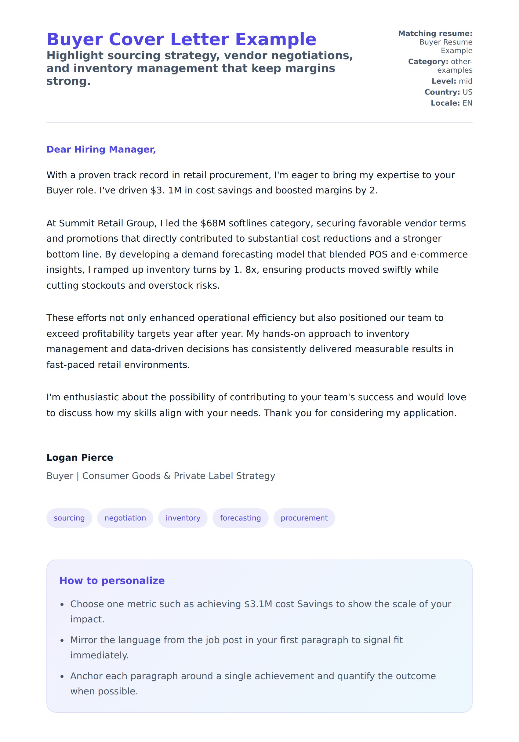Viewport: 519px width, 742px height.
Task: Click the Buyer Cover Letter Example title
Action: (x=181, y=39)
